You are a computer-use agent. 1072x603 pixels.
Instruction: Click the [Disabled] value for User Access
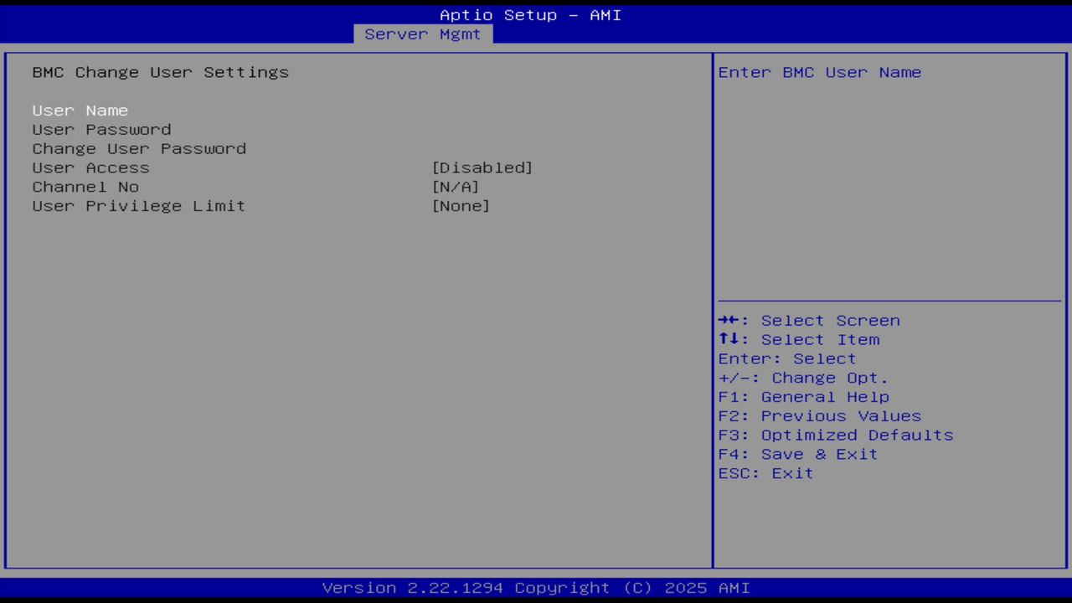[482, 167]
